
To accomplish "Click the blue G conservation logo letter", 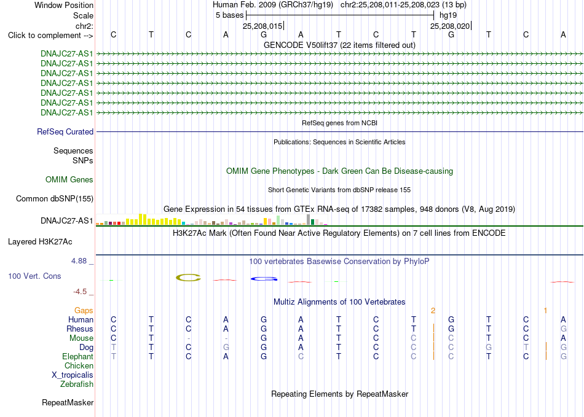I will pos(264,279).
